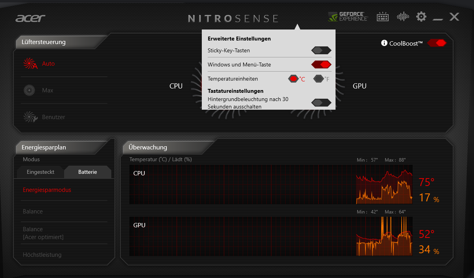The height and width of the screenshot is (278, 474).
Task: Select Benutzer fan control mode
Action: (x=53, y=117)
